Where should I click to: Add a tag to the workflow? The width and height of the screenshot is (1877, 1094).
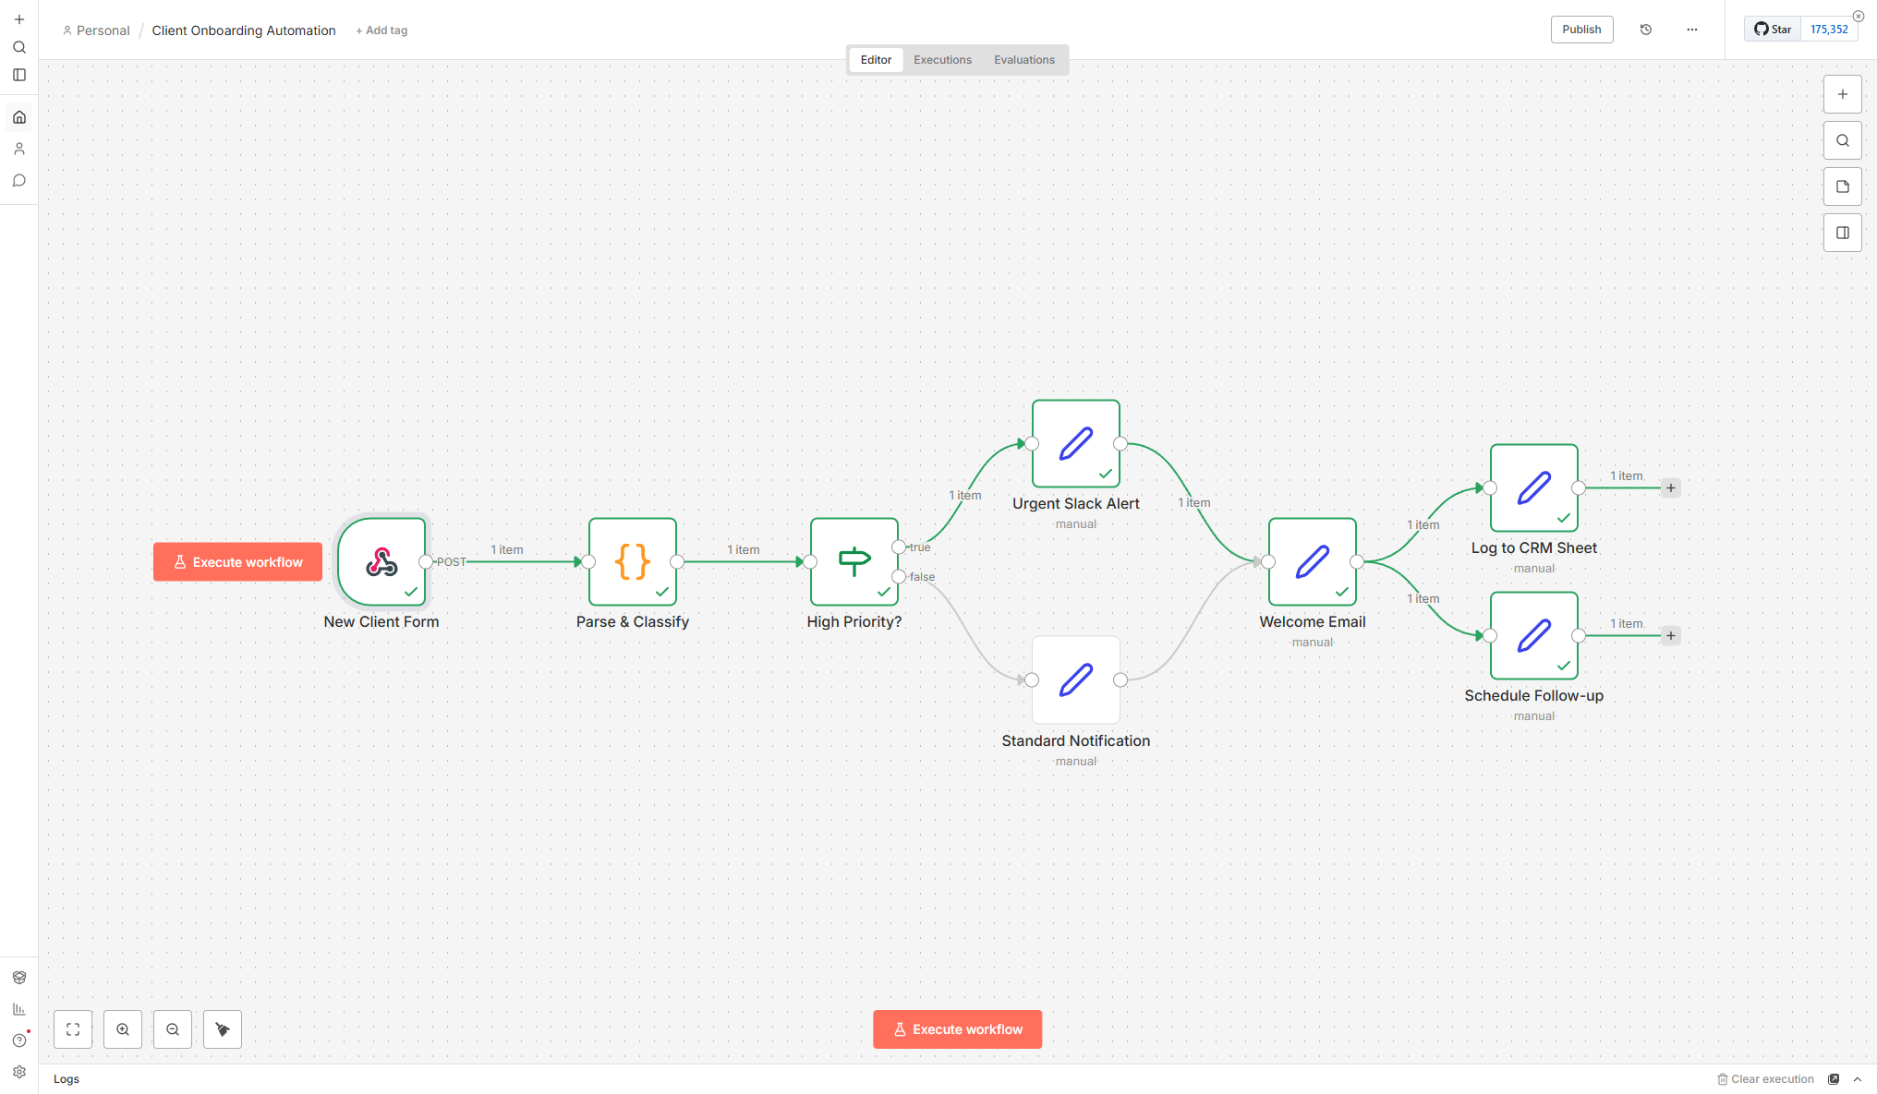[381, 30]
